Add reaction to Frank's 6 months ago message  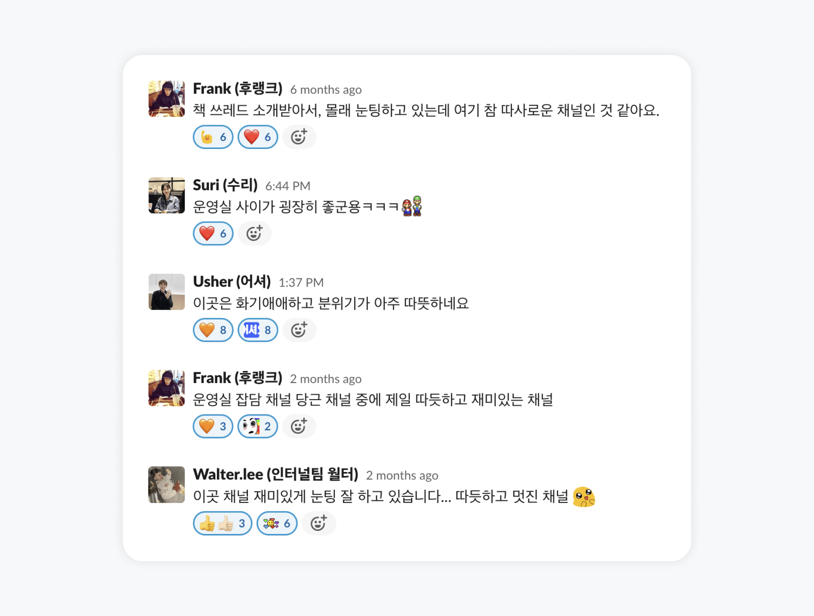tap(299, 137)
